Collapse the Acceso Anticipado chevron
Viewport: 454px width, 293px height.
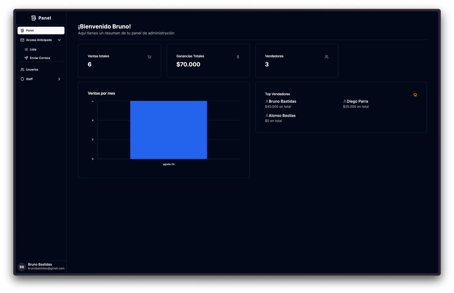click(x=59, y=40)
